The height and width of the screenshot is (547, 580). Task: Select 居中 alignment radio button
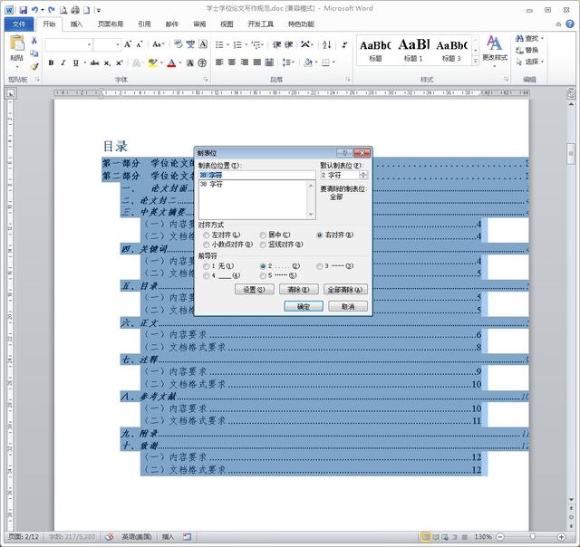click(263, 235)
